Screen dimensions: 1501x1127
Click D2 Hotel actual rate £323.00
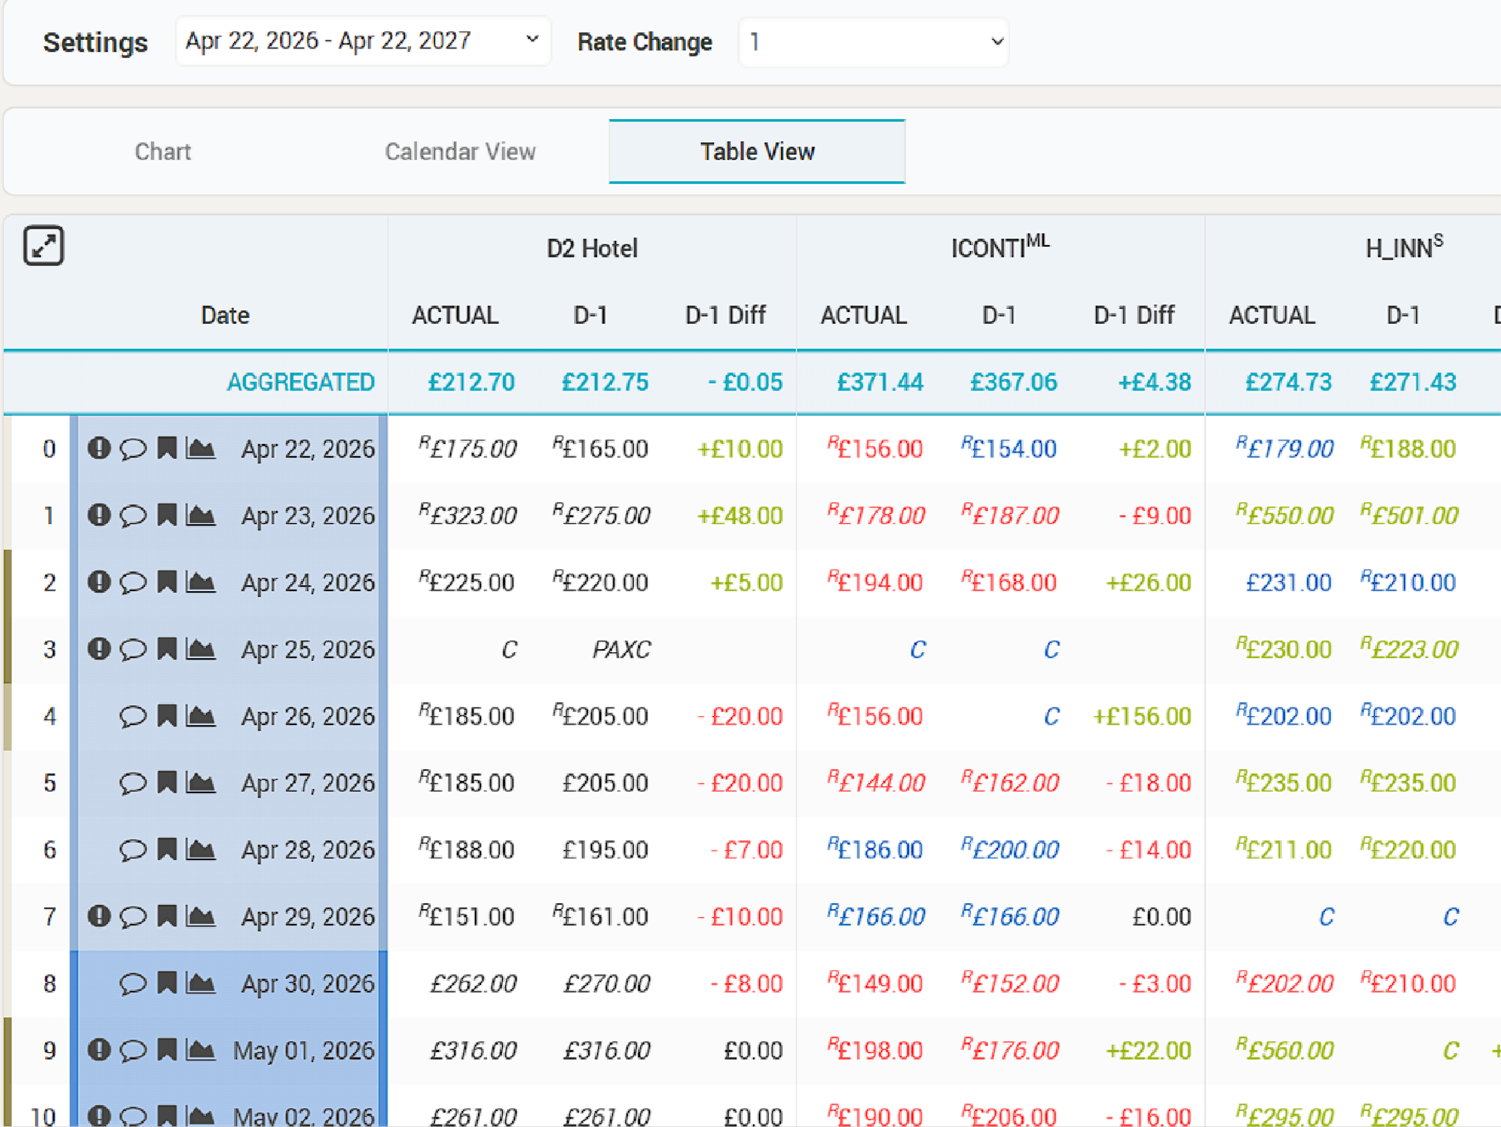[x=467, y=515]
